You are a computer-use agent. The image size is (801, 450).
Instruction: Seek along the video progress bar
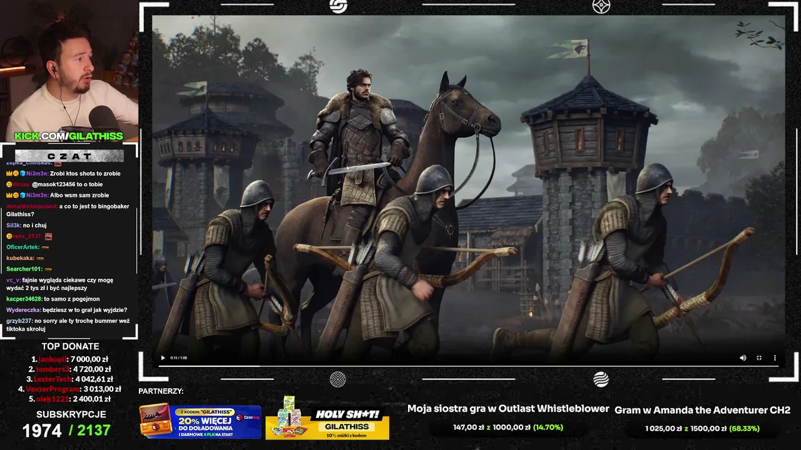pos(468,366)
